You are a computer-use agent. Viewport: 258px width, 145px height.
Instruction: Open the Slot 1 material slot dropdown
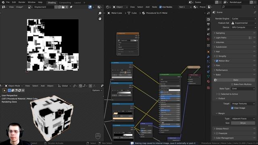click(x=185, y=7)
